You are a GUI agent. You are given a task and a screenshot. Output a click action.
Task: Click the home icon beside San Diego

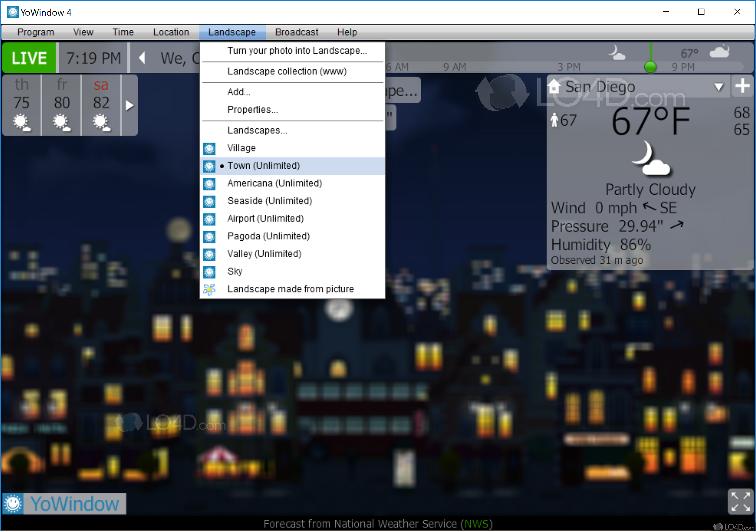[x=554, y=86]
